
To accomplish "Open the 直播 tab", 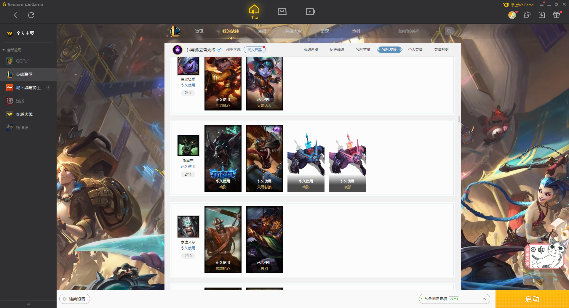I will tap(262, 31).
